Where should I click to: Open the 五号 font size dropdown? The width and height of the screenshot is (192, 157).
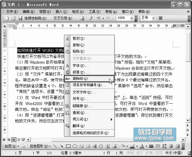pyautogui.click(x=153, y=18)
